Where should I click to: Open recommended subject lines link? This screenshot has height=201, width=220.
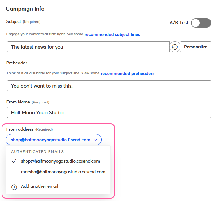point(112,34)
